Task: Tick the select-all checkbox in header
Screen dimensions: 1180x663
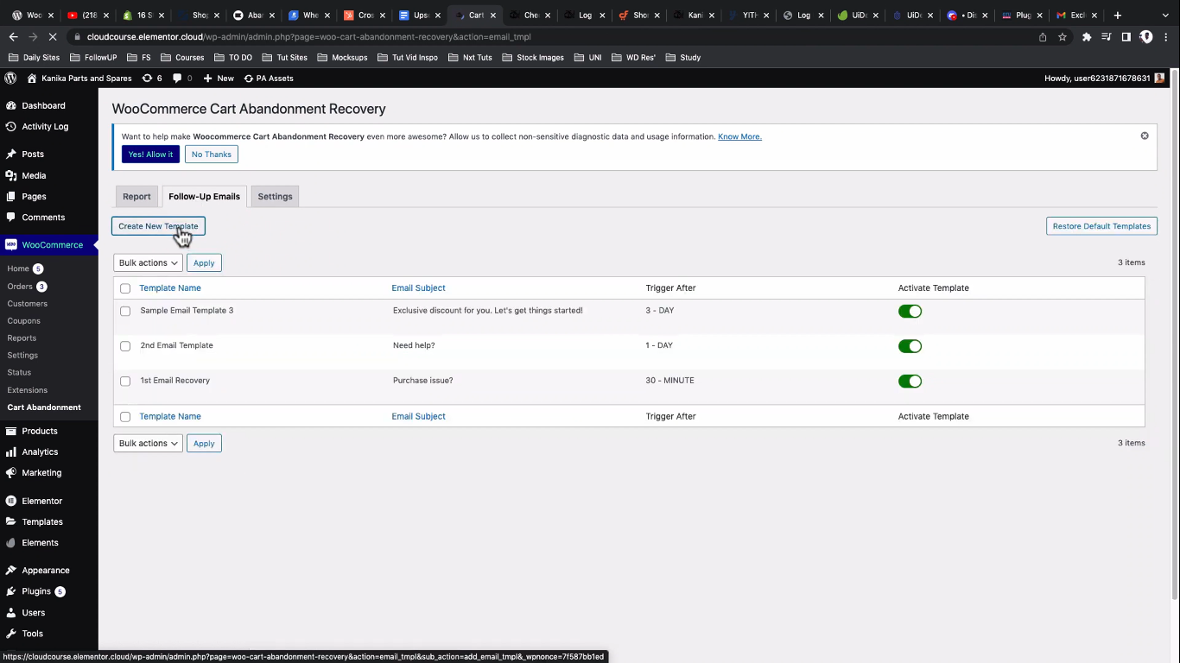Action: click(x=125, y=288)
